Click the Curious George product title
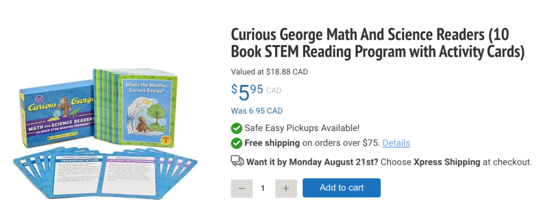The image size is (543, 211). (377, 43)
